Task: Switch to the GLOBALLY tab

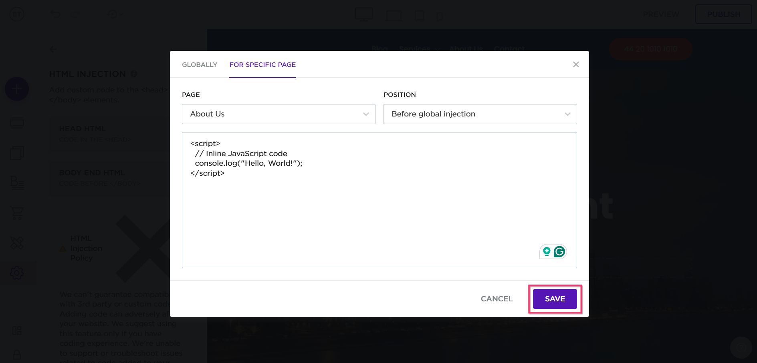Action: tap(200, 64)
